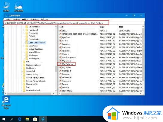Maximize the Registry Editor window
Image resolution: width=163 pixels, height=122 pixels.
tap(134, 16)
